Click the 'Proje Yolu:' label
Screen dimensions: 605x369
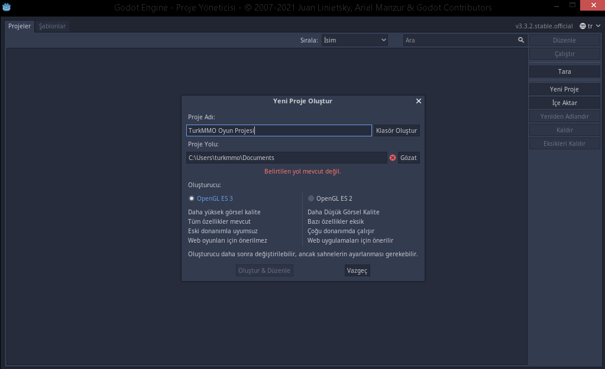click(203, 145)
